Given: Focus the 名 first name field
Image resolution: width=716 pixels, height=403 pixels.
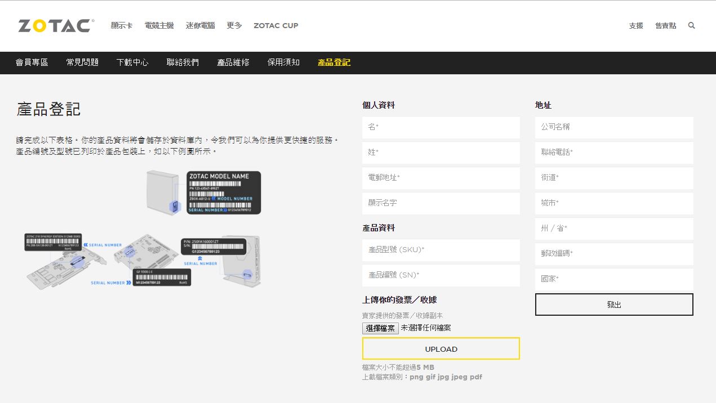Looking at the screenshot, I should pyautogui.click(x=441, y=127).
